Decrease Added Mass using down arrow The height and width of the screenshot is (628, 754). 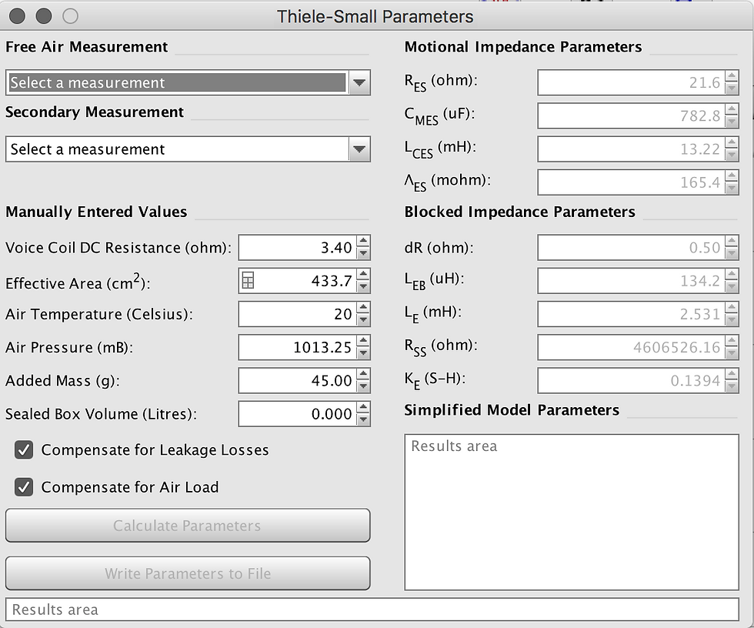pyautogui.click(x=363, y=386)
